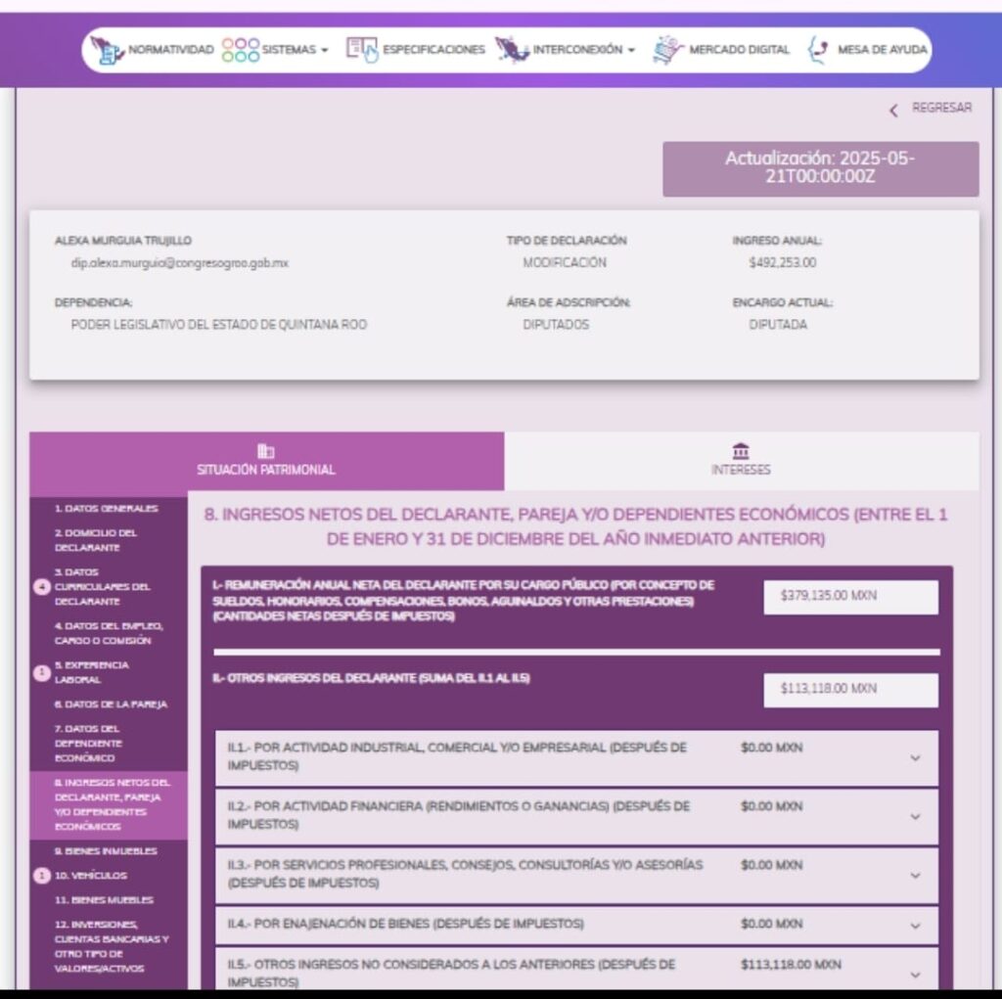Viewport: 1002px width, 999px height.
Task: Click the Sistemas colored circles icon
Action: [240, 49]
